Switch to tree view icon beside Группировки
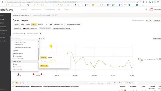 [x=16, y=83]
